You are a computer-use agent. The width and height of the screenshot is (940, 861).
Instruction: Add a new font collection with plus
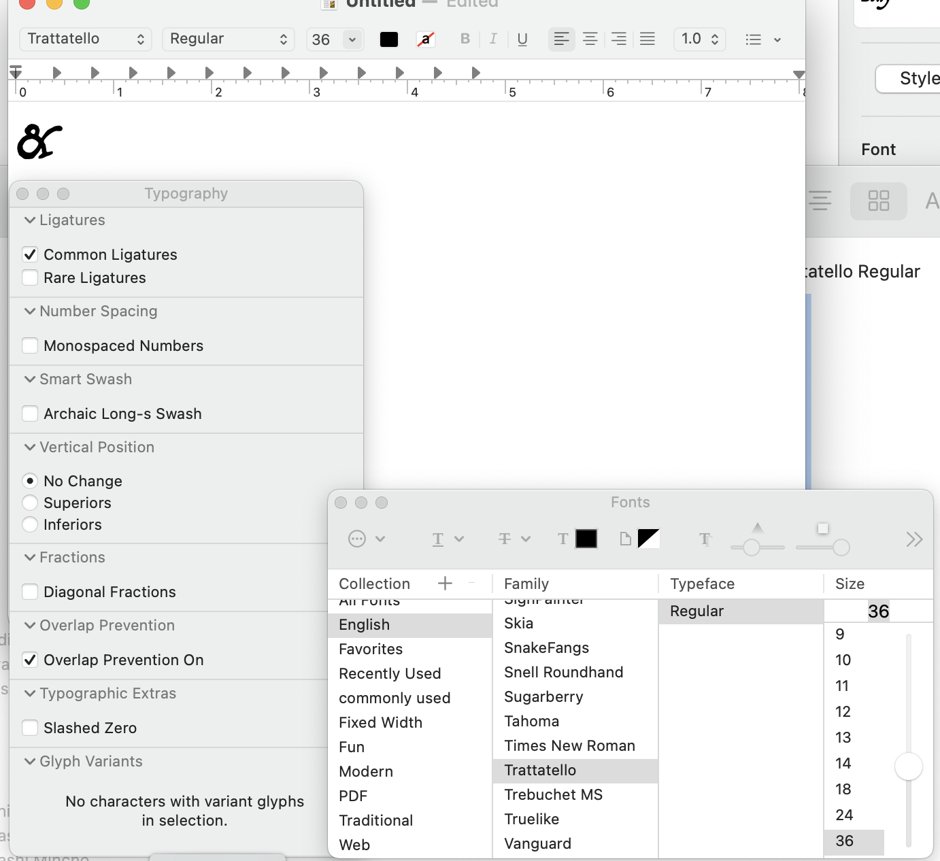445,584
